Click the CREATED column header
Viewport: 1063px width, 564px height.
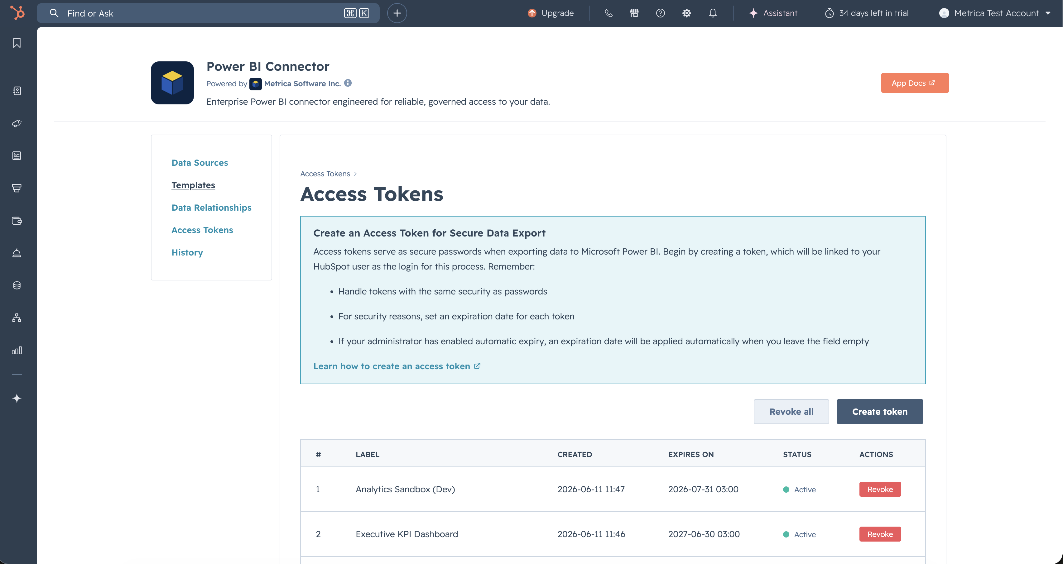(x=575, y=454)
